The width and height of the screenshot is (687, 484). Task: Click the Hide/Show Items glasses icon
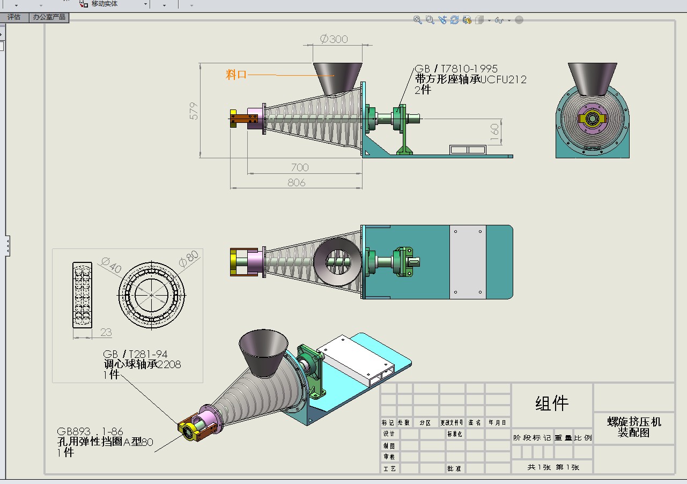[x=499, y=20]
